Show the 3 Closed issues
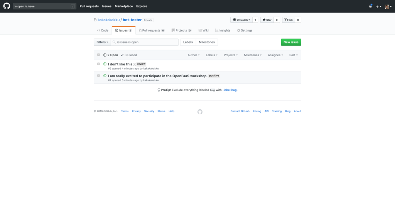395x215 pixels. pyautogui.click(x=129, y=55)
